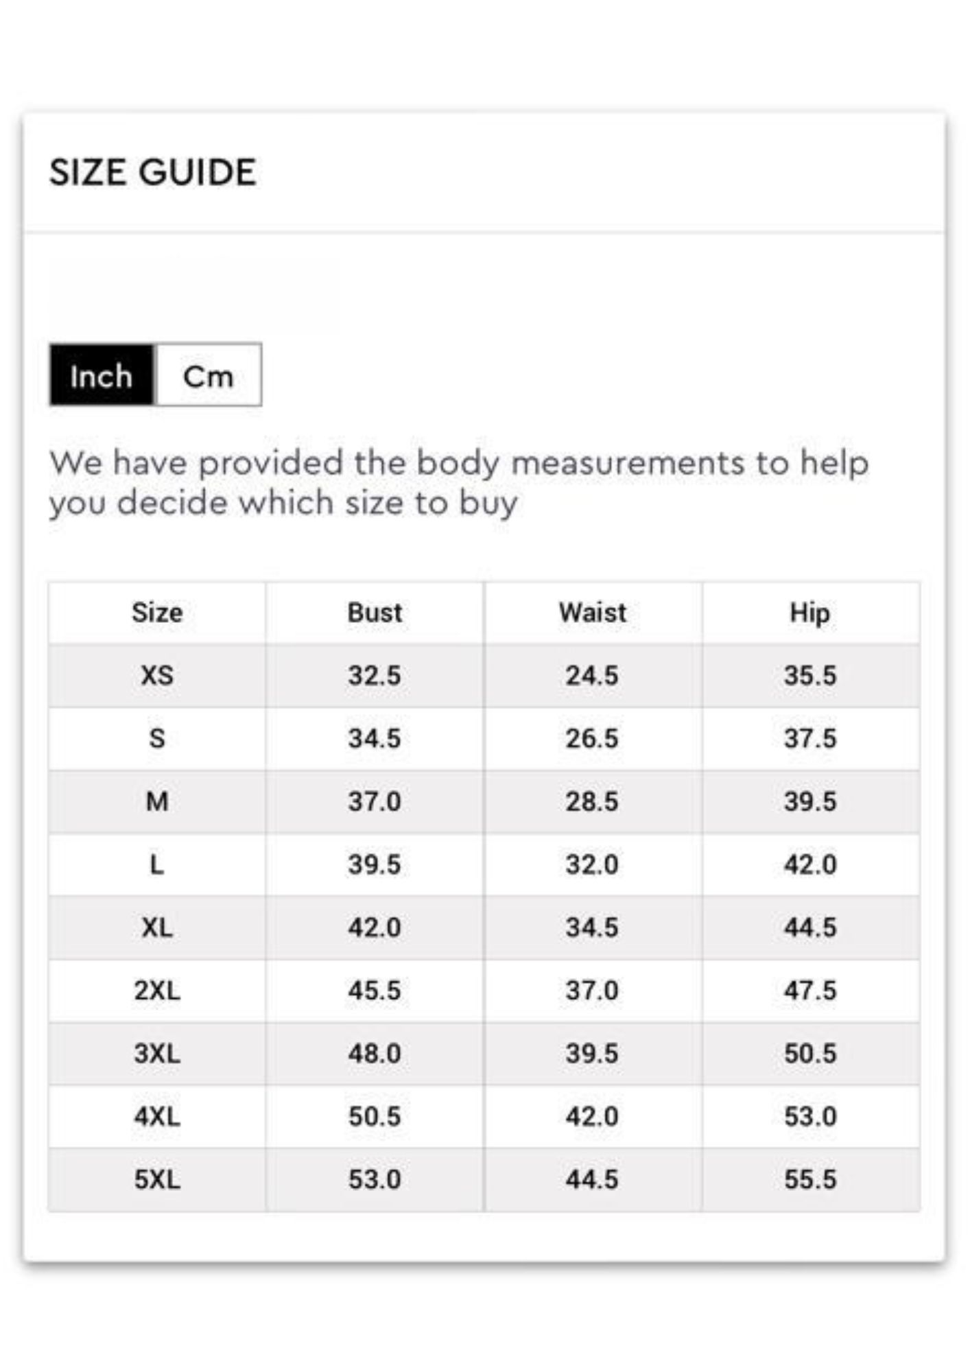Viewport: 970px width, 1372px height.
Task: Switch units to Cm
Action: 209,375
